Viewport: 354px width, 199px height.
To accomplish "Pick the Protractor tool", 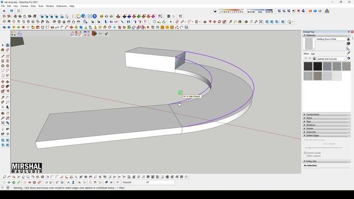I will [x=3, y=102].
